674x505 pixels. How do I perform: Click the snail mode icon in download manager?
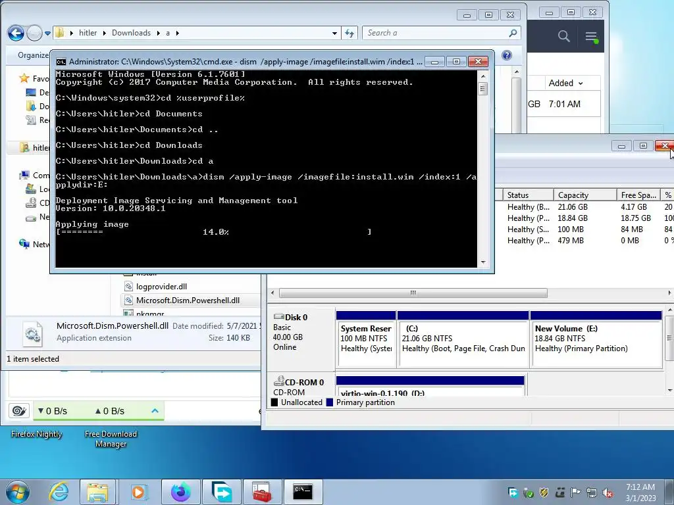click(x=19, y=411)
